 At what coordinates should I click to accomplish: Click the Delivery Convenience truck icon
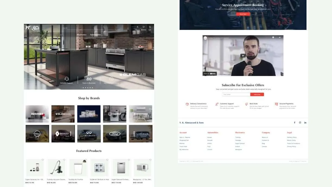pos(187,104)
